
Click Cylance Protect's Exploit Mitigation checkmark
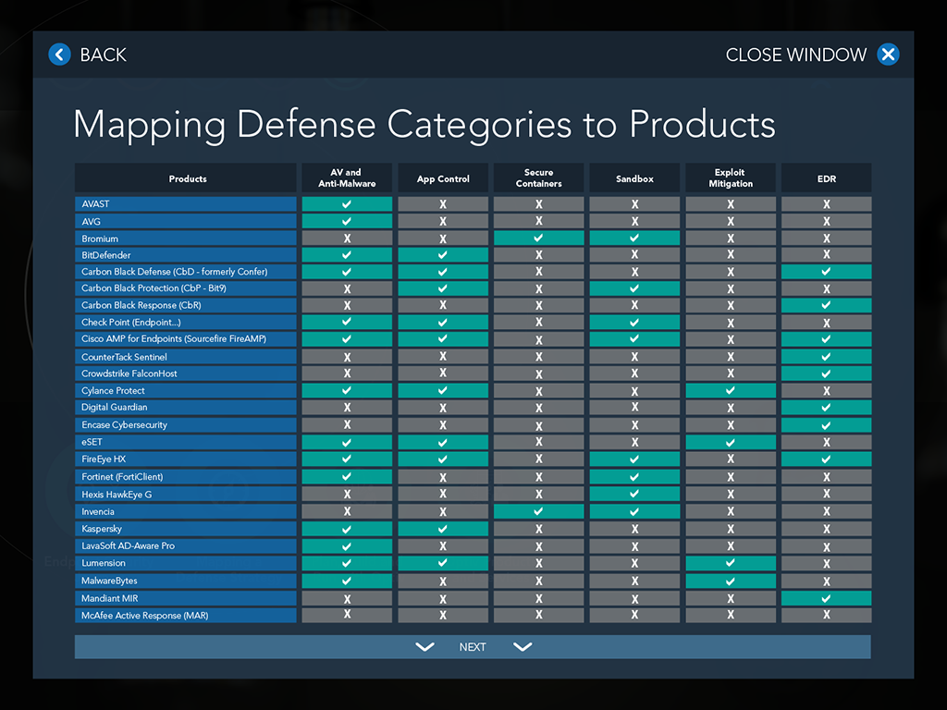click(731, 391)
